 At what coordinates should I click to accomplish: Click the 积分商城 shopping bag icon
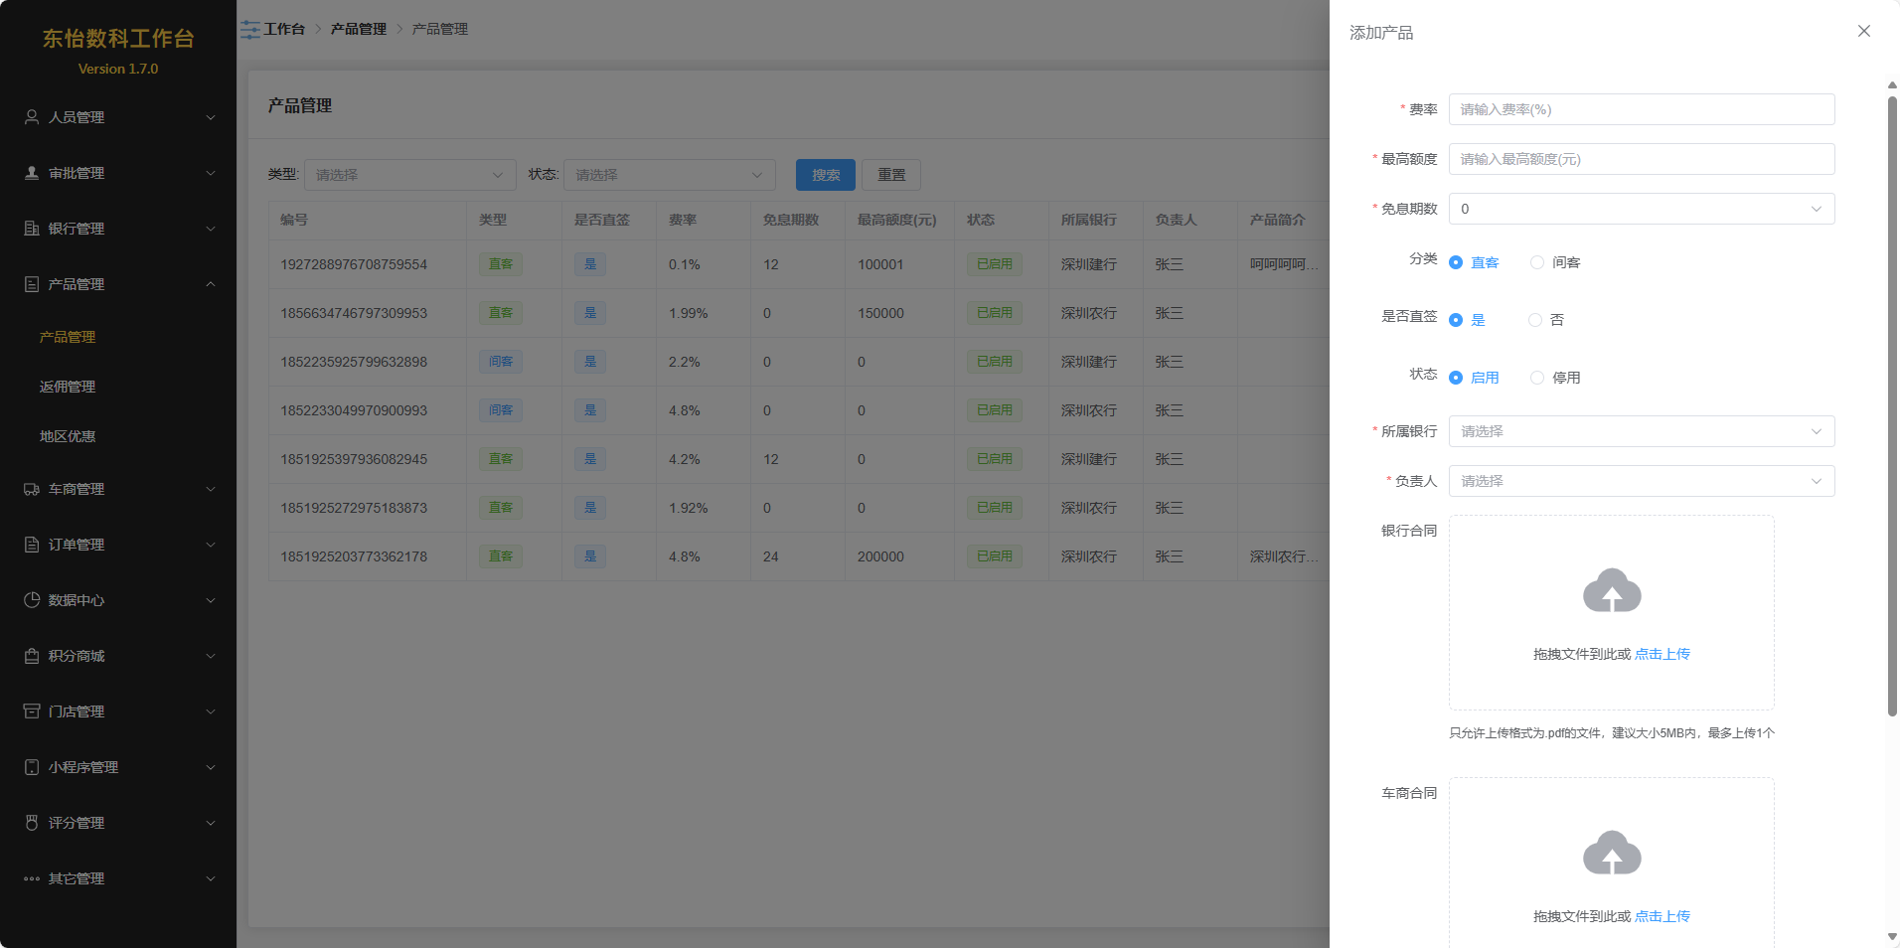click(32, 656)
